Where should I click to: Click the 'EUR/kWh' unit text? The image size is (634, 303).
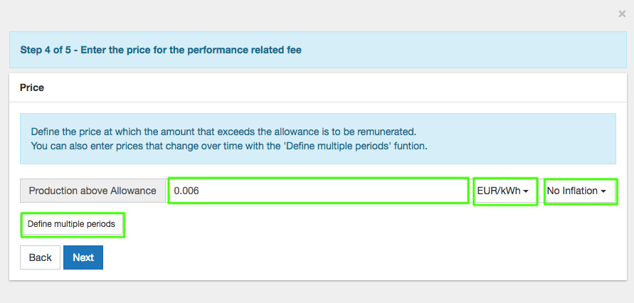pos(499,191)
